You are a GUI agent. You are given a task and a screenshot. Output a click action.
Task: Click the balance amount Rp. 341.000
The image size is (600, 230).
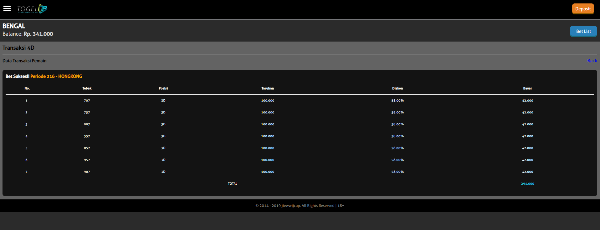[x=38, y=34]
